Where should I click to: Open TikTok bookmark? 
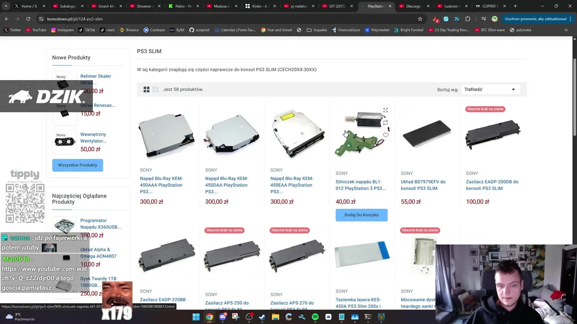87,30
